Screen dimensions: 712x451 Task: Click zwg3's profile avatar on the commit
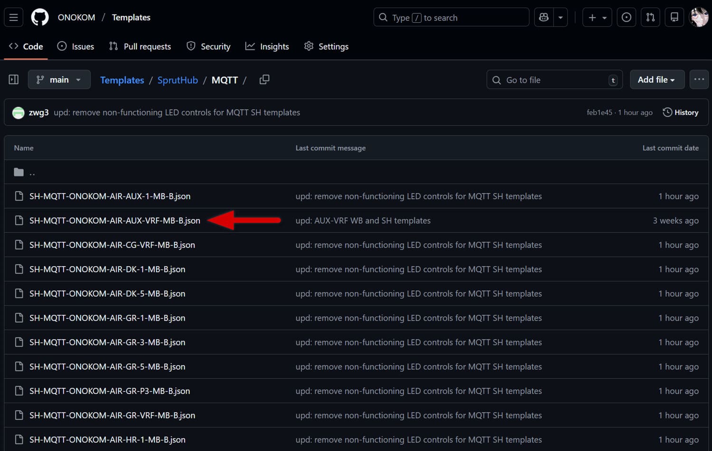[18, 112]
